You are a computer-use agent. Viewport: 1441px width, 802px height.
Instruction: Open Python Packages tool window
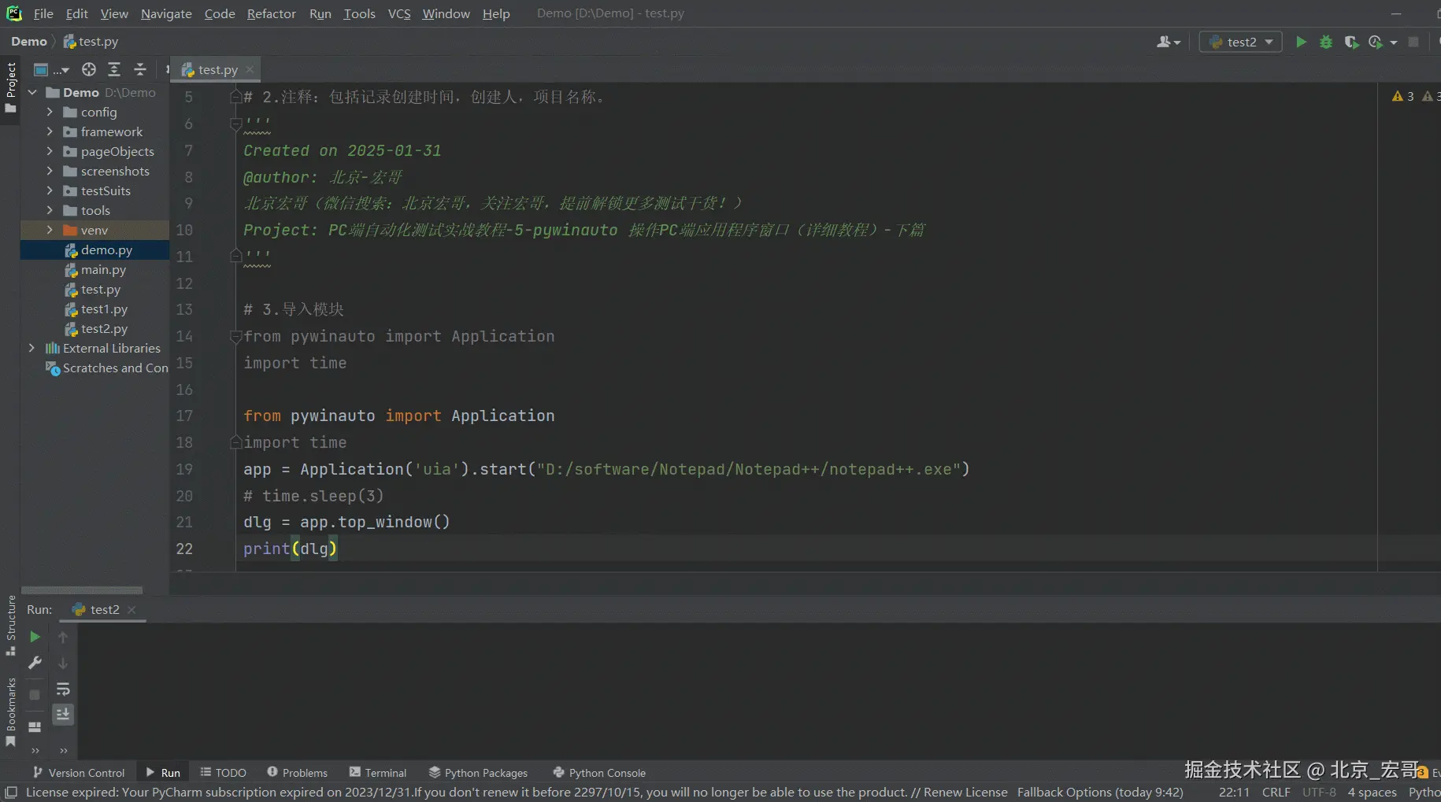478,773
